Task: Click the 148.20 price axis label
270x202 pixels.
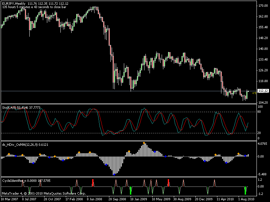Action: (x=263, y=38)
